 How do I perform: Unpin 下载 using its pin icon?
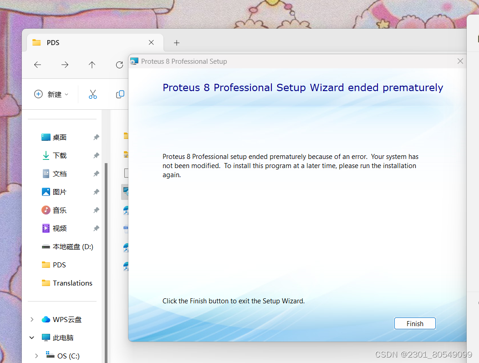(x=96, y=155)
